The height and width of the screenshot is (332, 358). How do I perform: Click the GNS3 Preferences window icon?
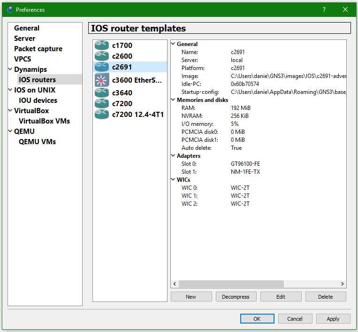click(x=10, y=9)
